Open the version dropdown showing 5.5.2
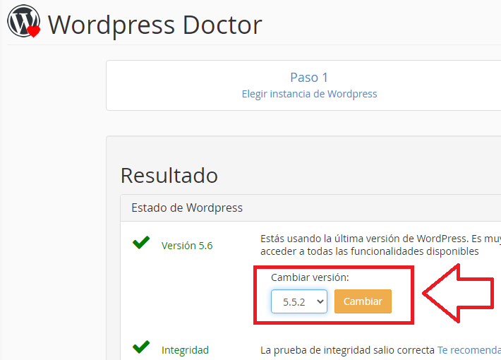501x360 pixels. [x=299, y=301]
